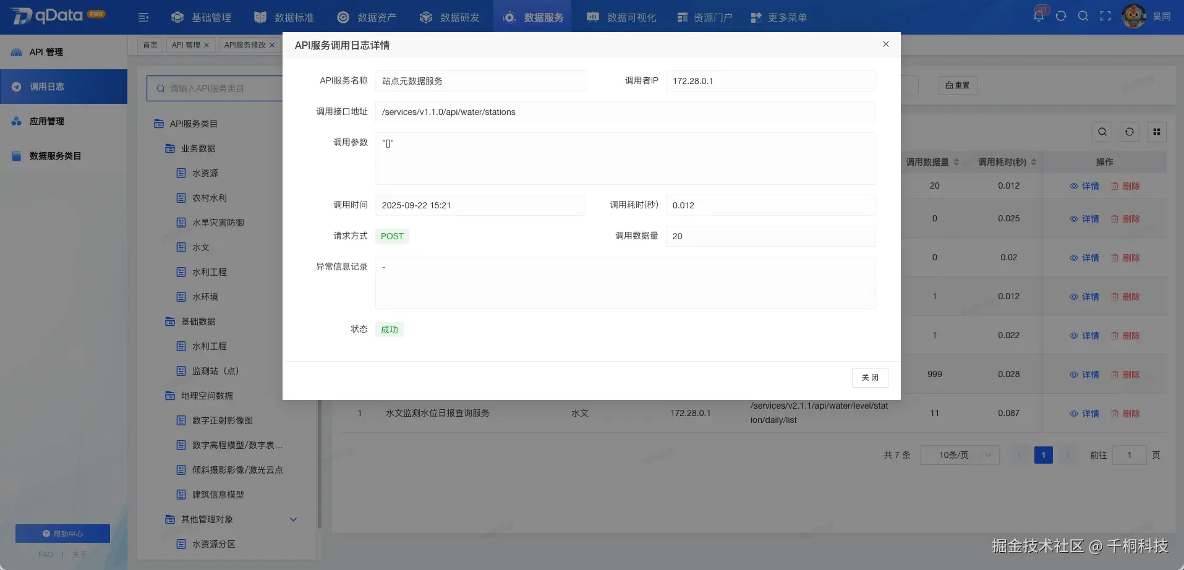Toggle fullscreen with the expand icon
This screenshot has height=570, width=1184.
(x=1105, y=16)
